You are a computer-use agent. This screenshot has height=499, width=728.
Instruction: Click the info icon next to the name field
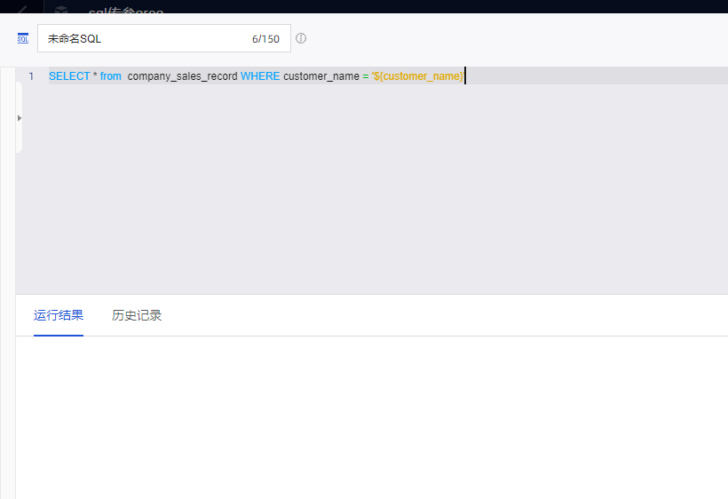click(301, 39)
